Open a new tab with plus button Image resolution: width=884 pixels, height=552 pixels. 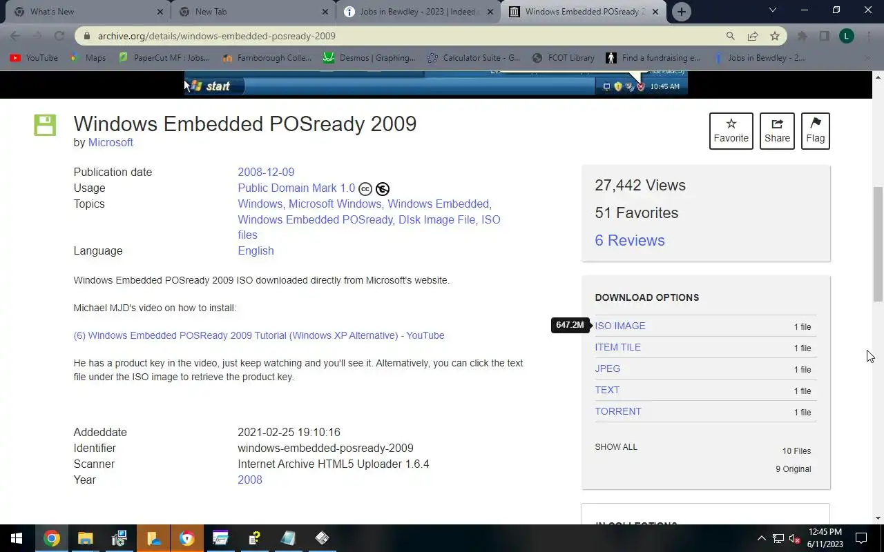point(681,12)
